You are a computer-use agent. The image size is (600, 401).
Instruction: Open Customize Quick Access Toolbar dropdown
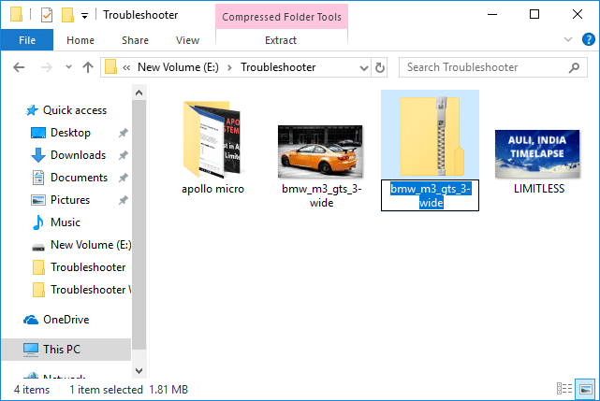[x=84, y=16]
